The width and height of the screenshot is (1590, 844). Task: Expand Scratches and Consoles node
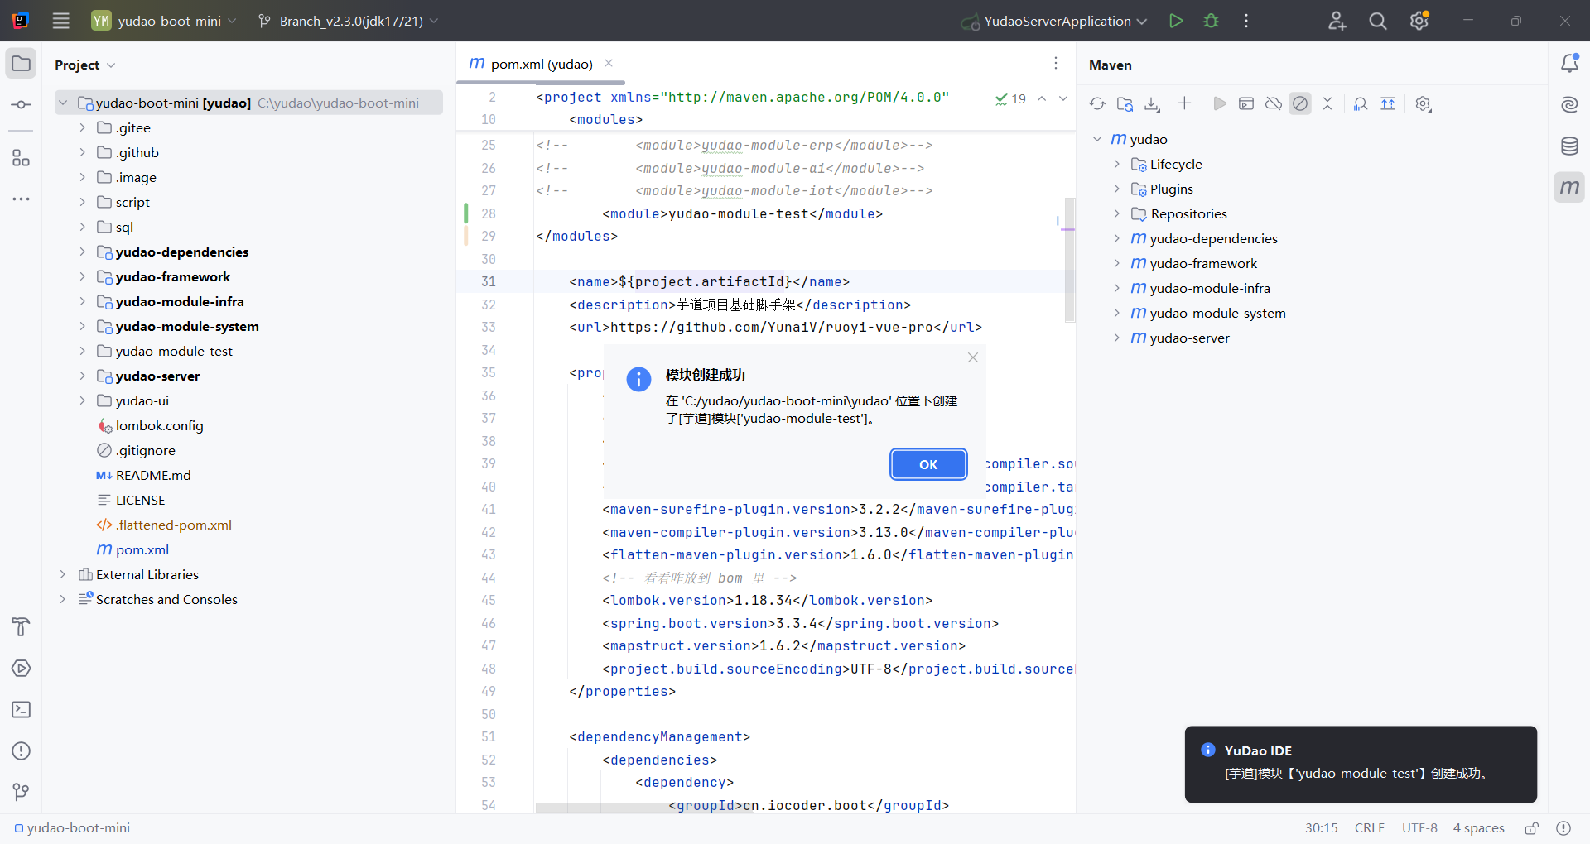(x=62, y=599)
